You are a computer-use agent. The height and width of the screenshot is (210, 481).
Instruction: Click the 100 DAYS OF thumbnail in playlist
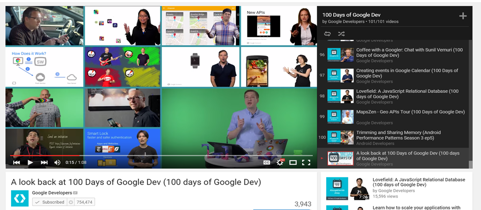click(x=340, y=158)
